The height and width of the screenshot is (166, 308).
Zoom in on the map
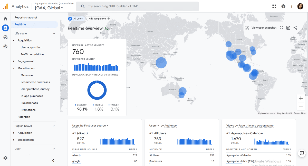click(x=301, y=98)
